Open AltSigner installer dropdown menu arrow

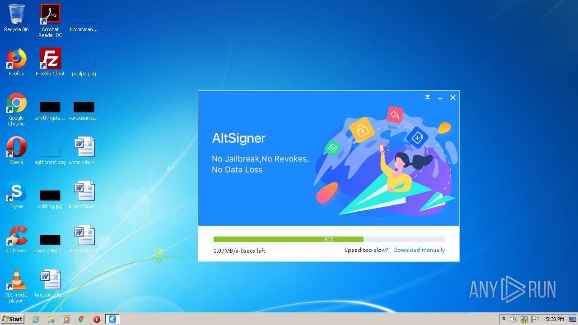pyautogui.click(x=428, y=97)
